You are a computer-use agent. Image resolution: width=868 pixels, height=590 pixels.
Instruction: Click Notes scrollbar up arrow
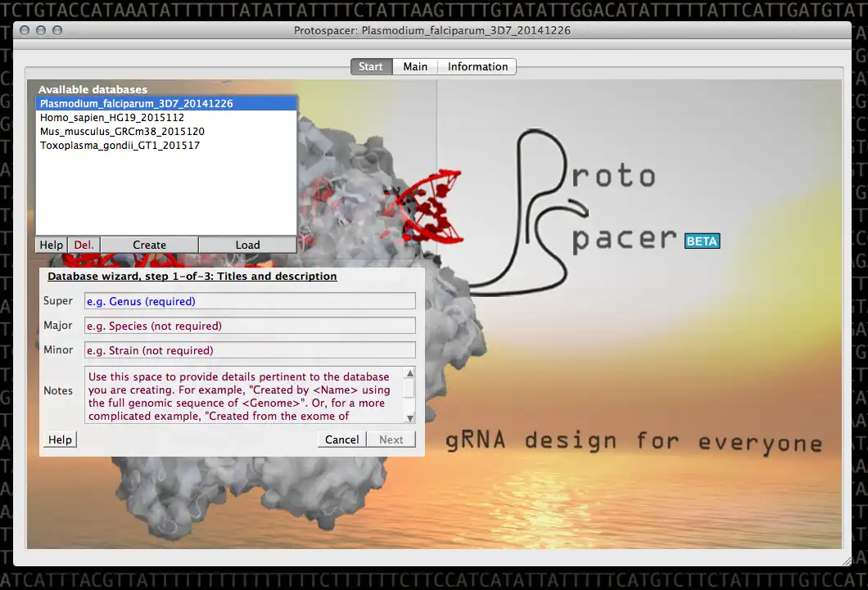pyautogui.click(x=409, y=373)
